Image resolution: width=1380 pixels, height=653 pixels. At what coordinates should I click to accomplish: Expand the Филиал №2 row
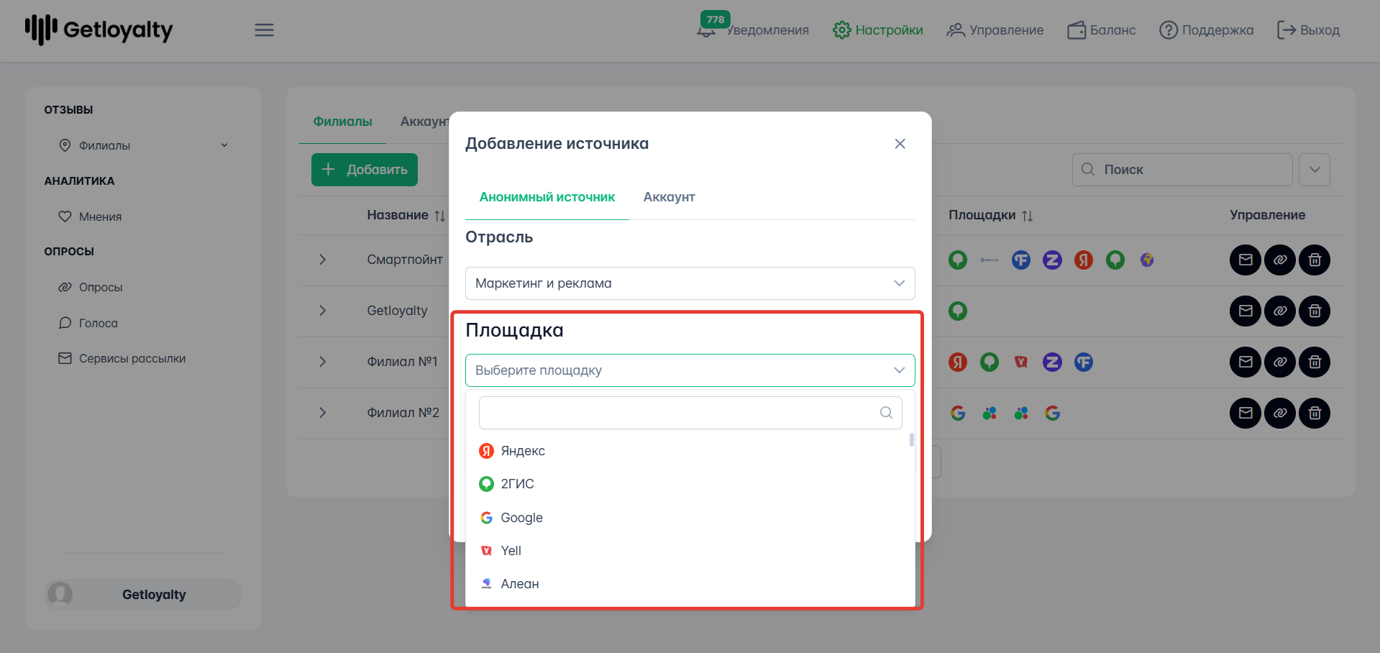click(322, 413)
